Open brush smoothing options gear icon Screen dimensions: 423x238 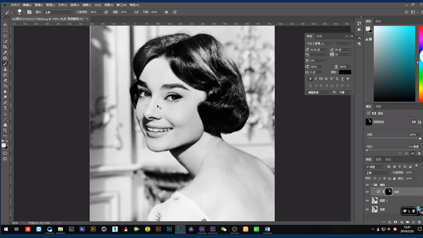(x=166, y=12)
